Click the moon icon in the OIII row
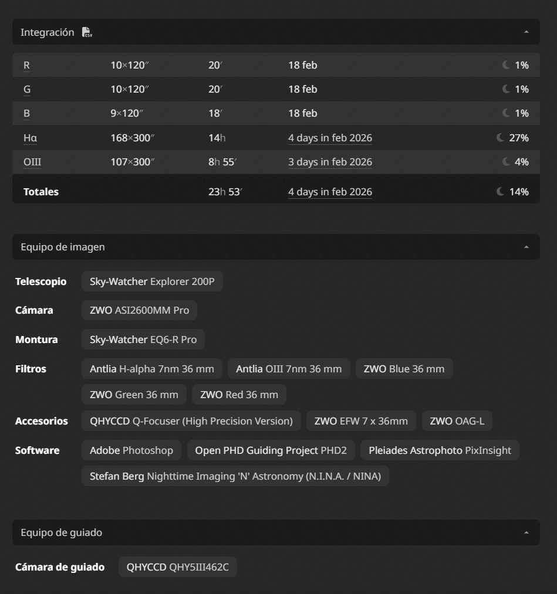557x594 pixels. (x=506, y=161)
